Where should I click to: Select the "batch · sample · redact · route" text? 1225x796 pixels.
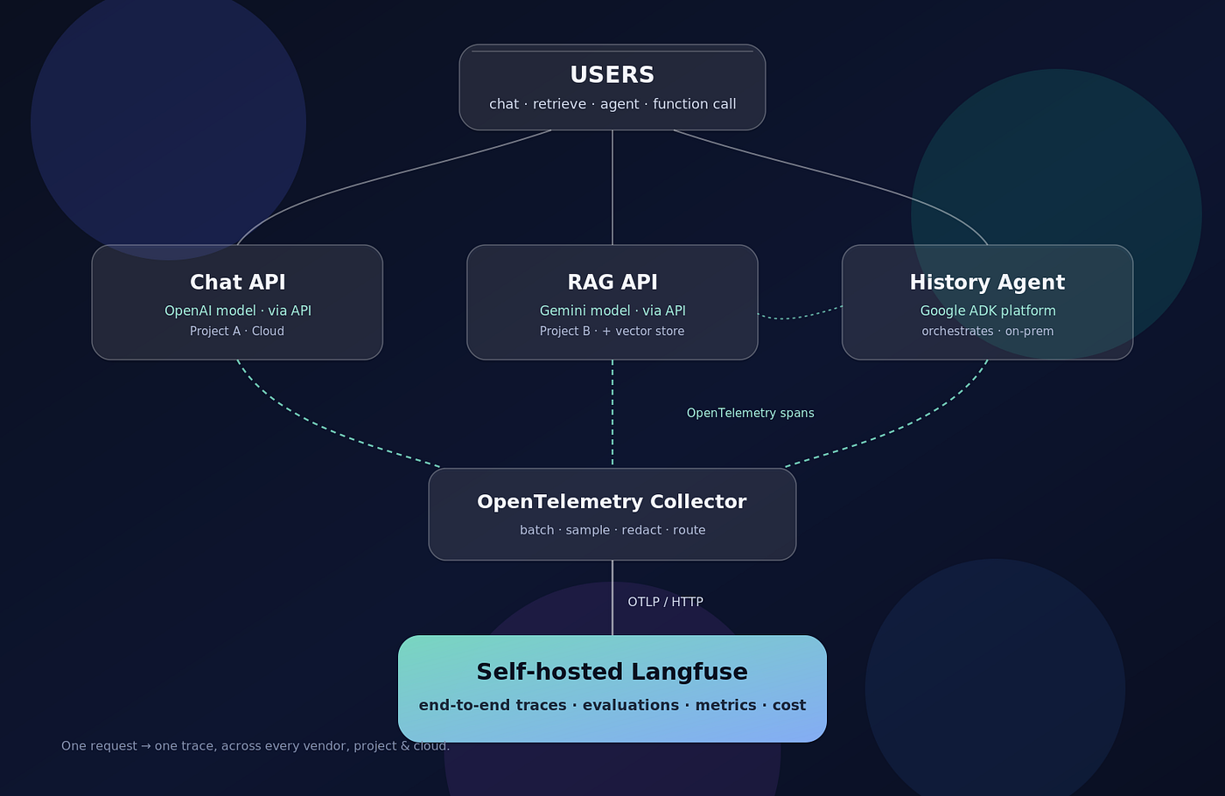pyautogui.click(x=612, y=530)
